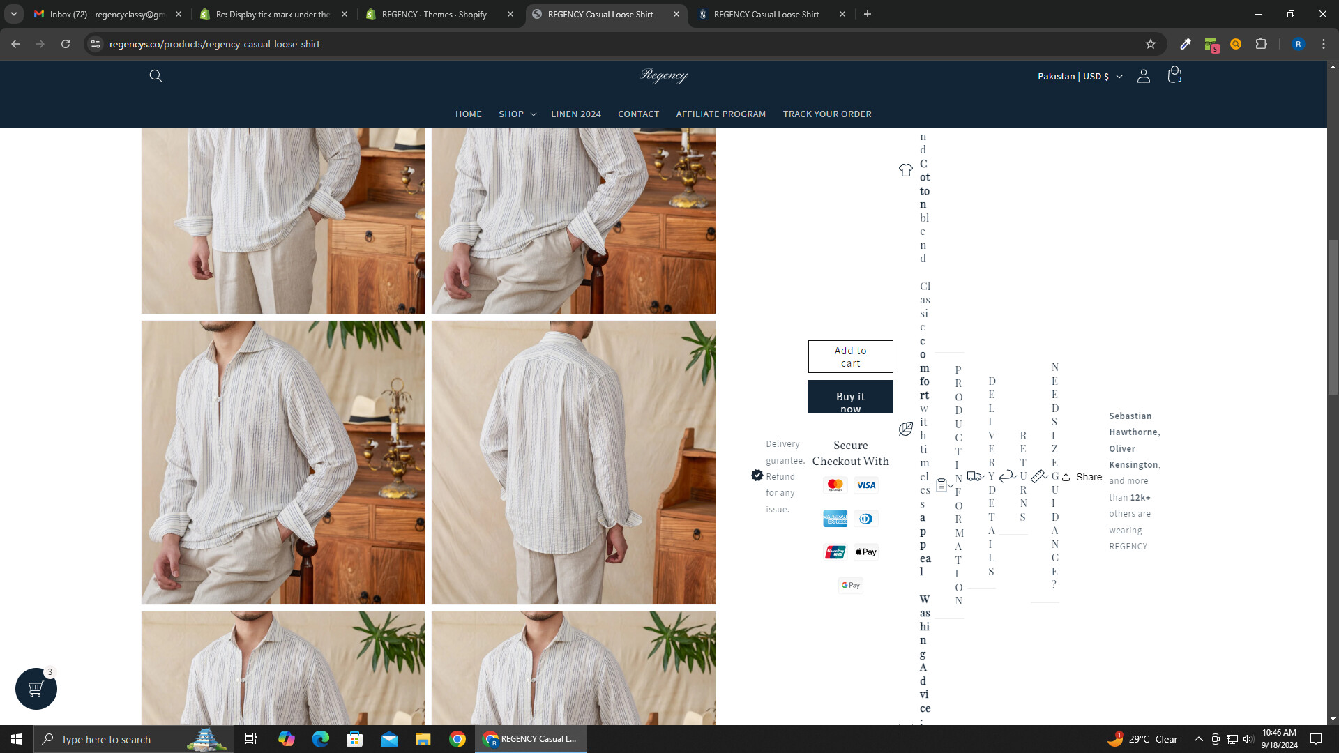1339x753 pixels.
Task: Switch to the last REGENCY Casual Loose Shirt tab
Action: tap(772, 14)
